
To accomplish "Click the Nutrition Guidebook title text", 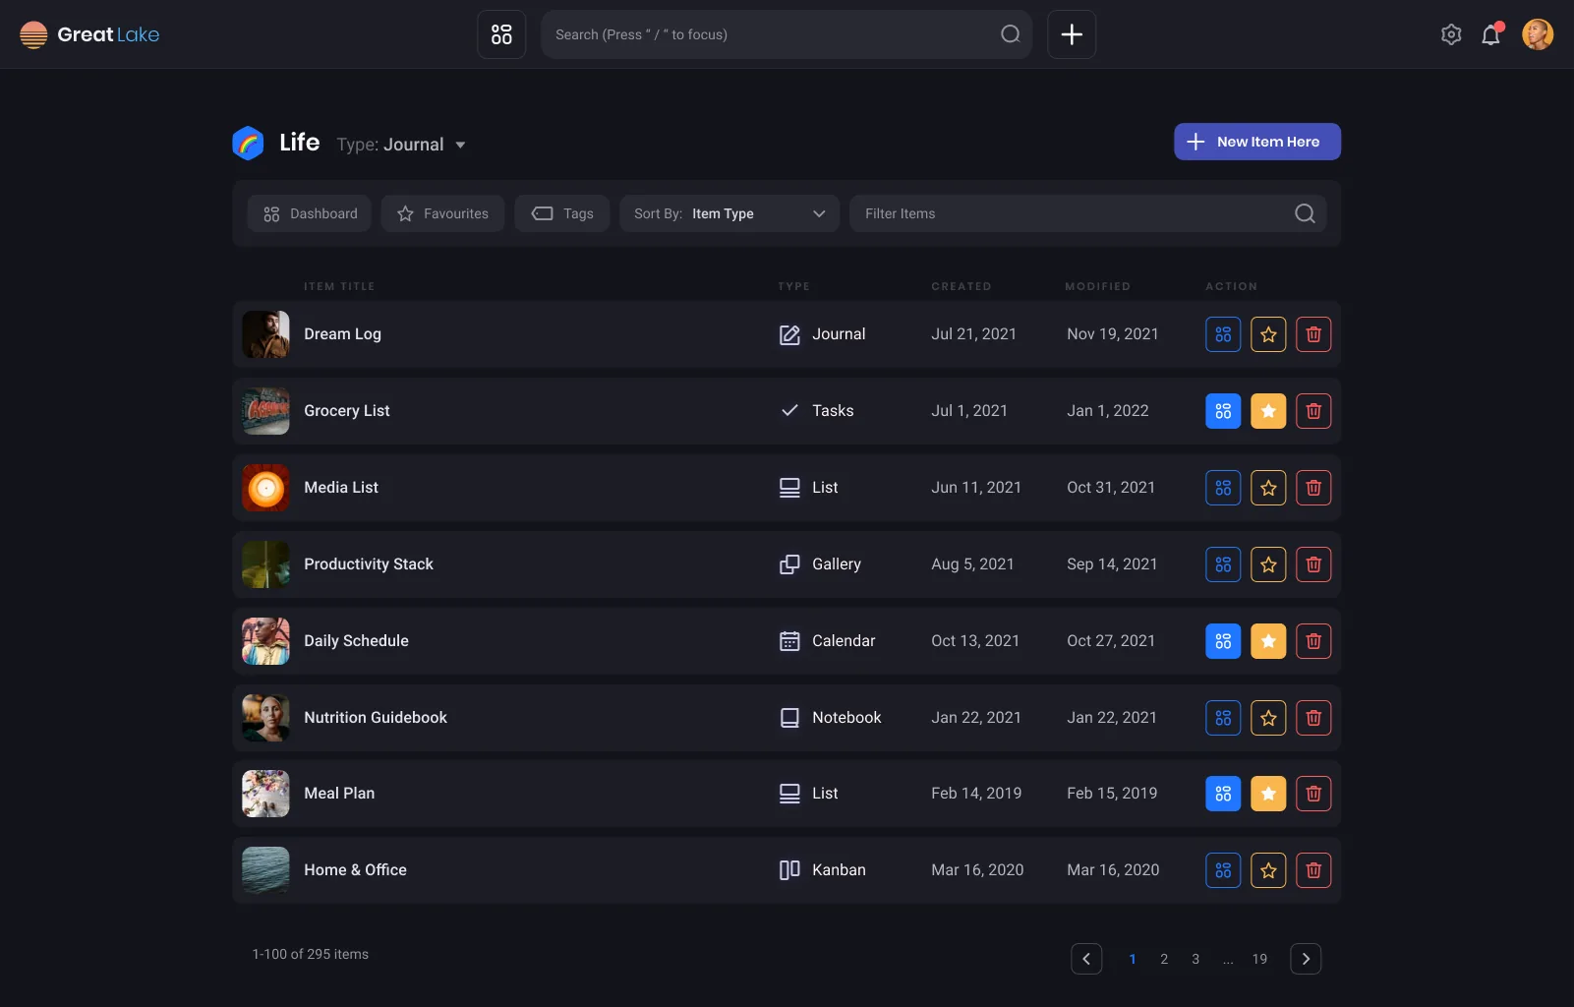I will [376, 718].
